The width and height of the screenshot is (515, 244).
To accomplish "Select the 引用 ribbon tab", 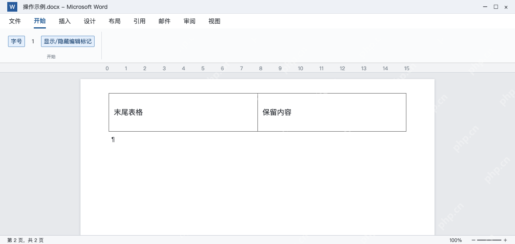I will point(140,21).
